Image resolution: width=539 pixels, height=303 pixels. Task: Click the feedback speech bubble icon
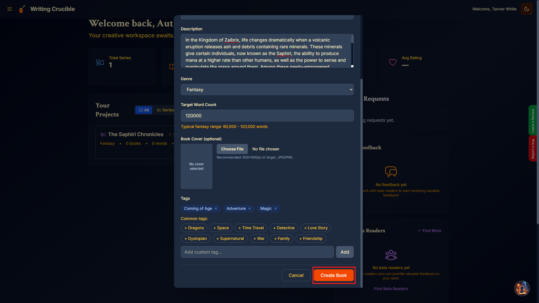tap(391, 171)
